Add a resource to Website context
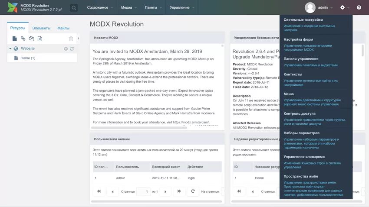369x207 pixels. click(x=66, y=49)
